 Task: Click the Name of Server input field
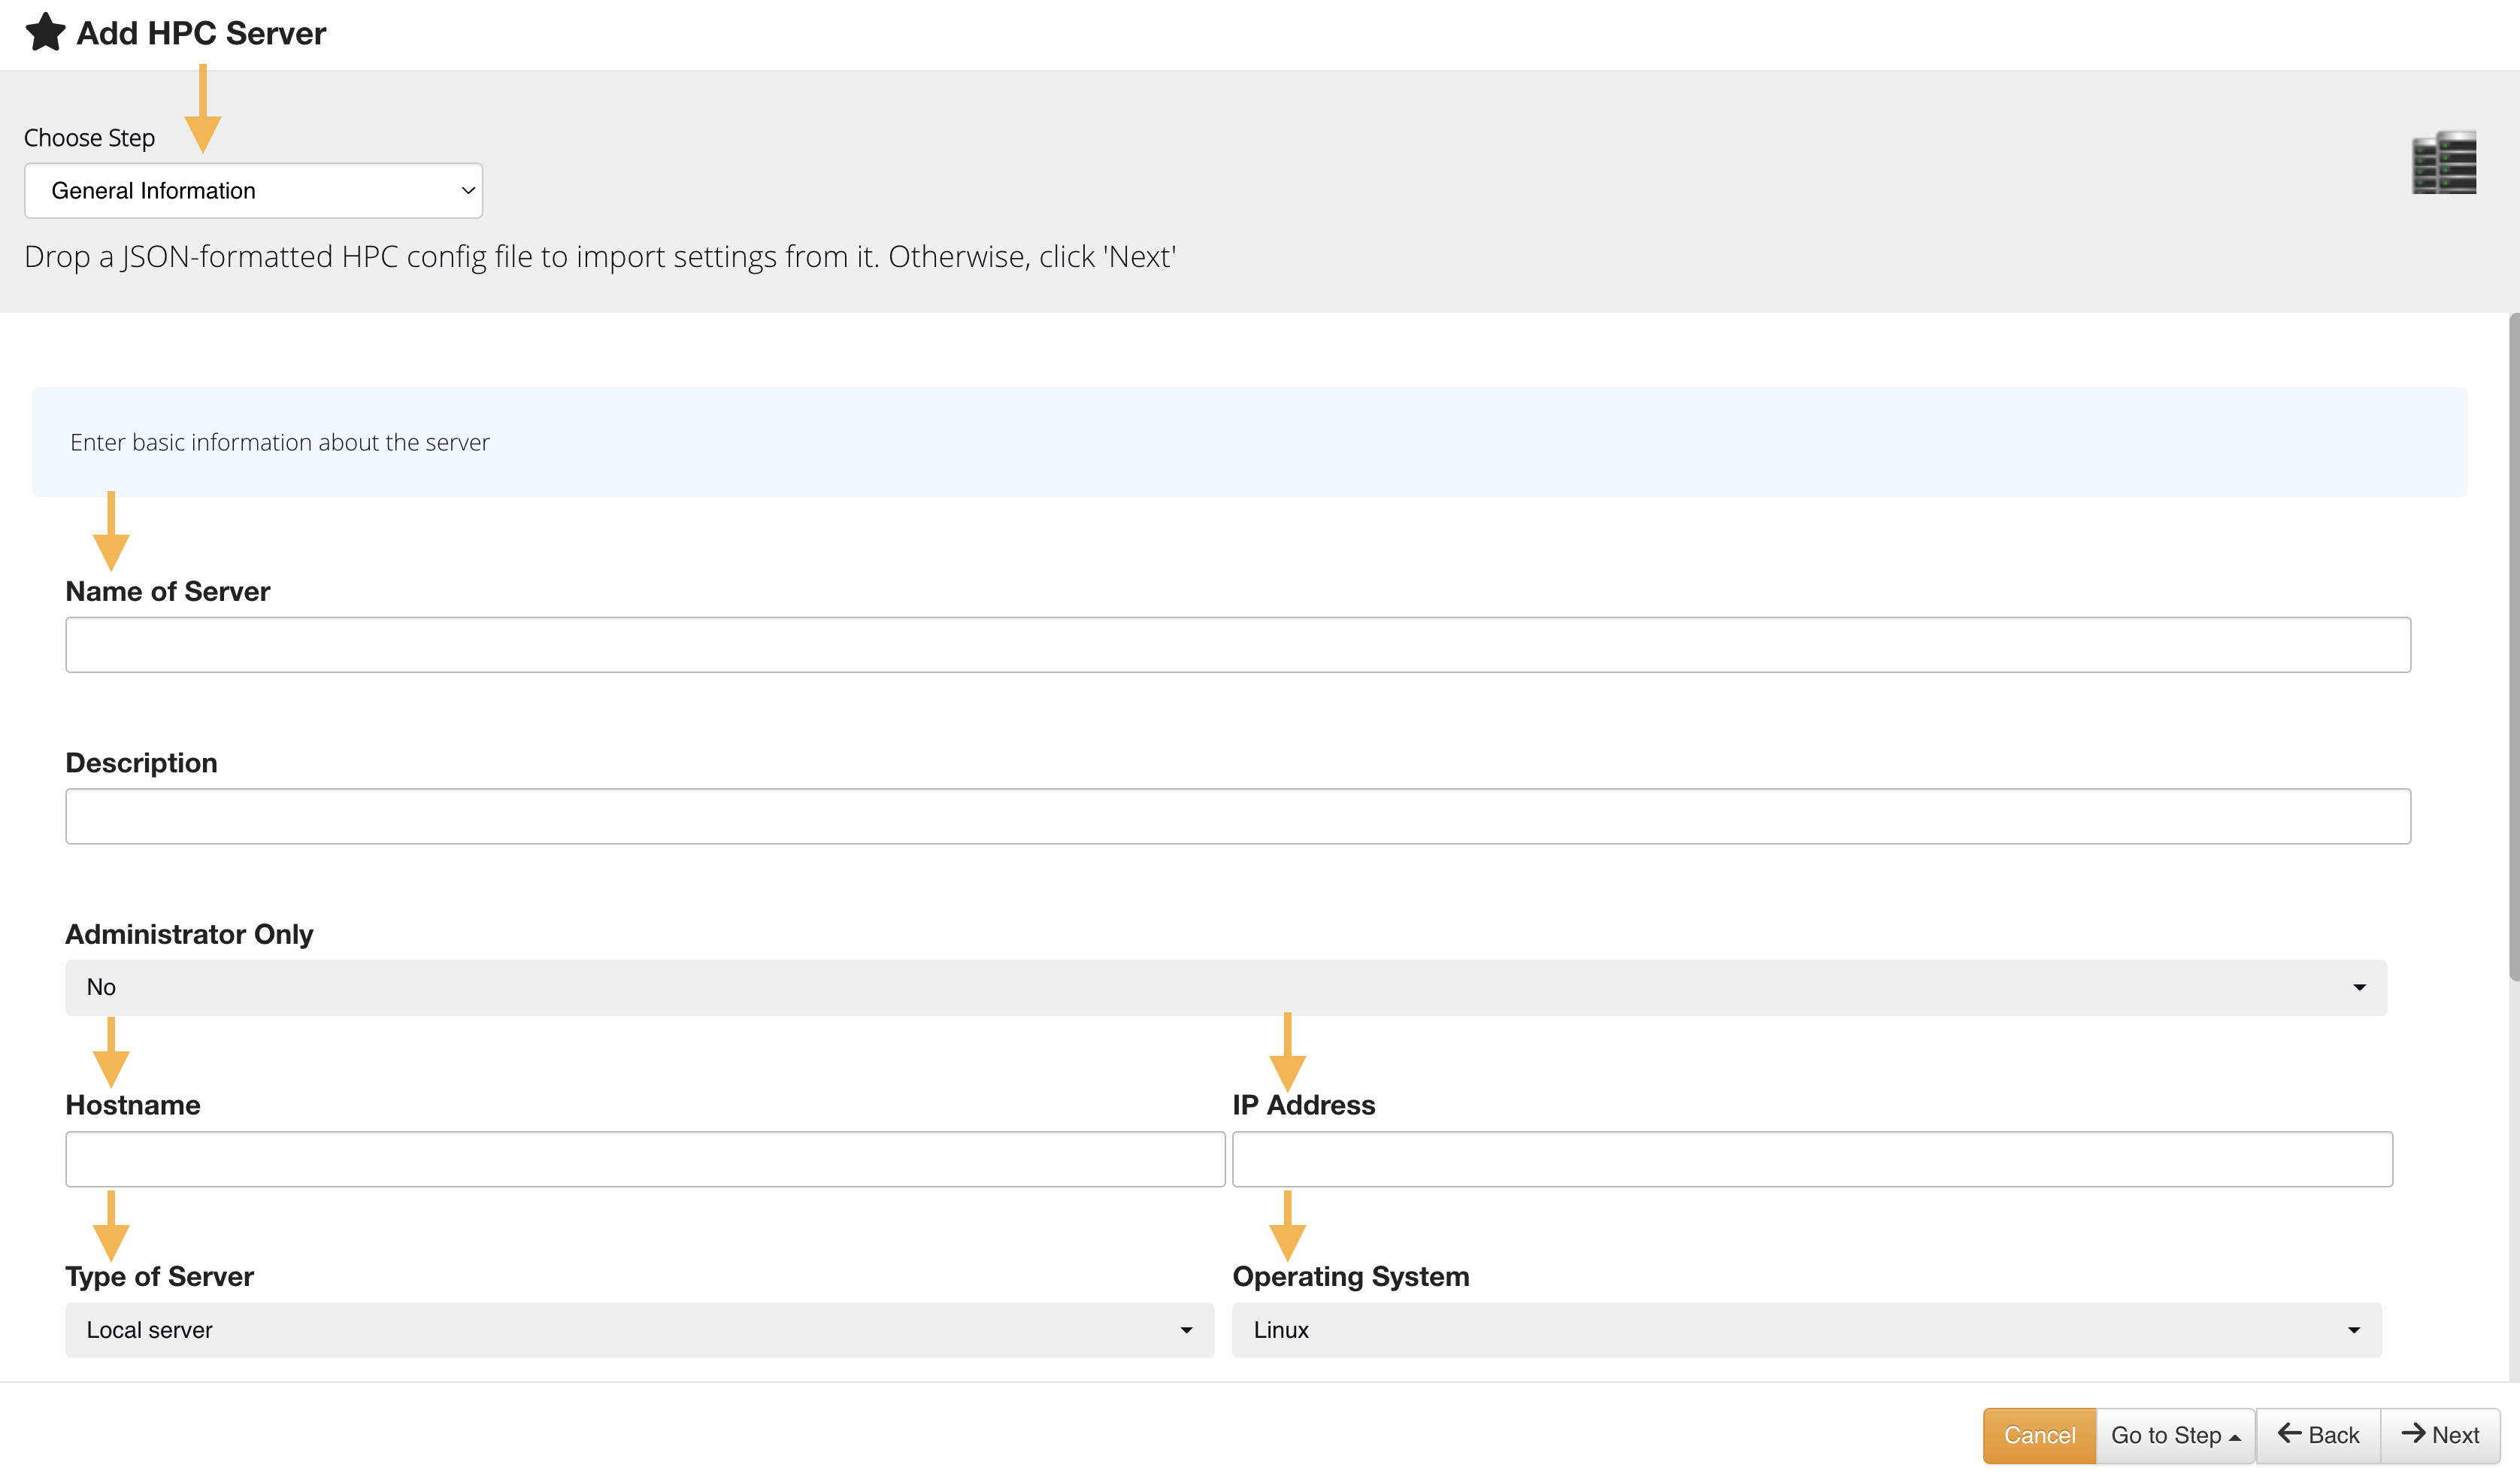[x=1238, y=645]
